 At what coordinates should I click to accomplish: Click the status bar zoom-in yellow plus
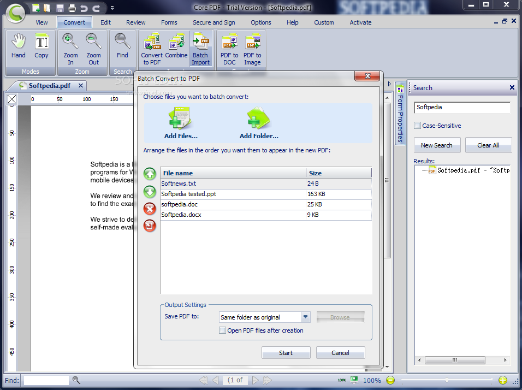503,380
